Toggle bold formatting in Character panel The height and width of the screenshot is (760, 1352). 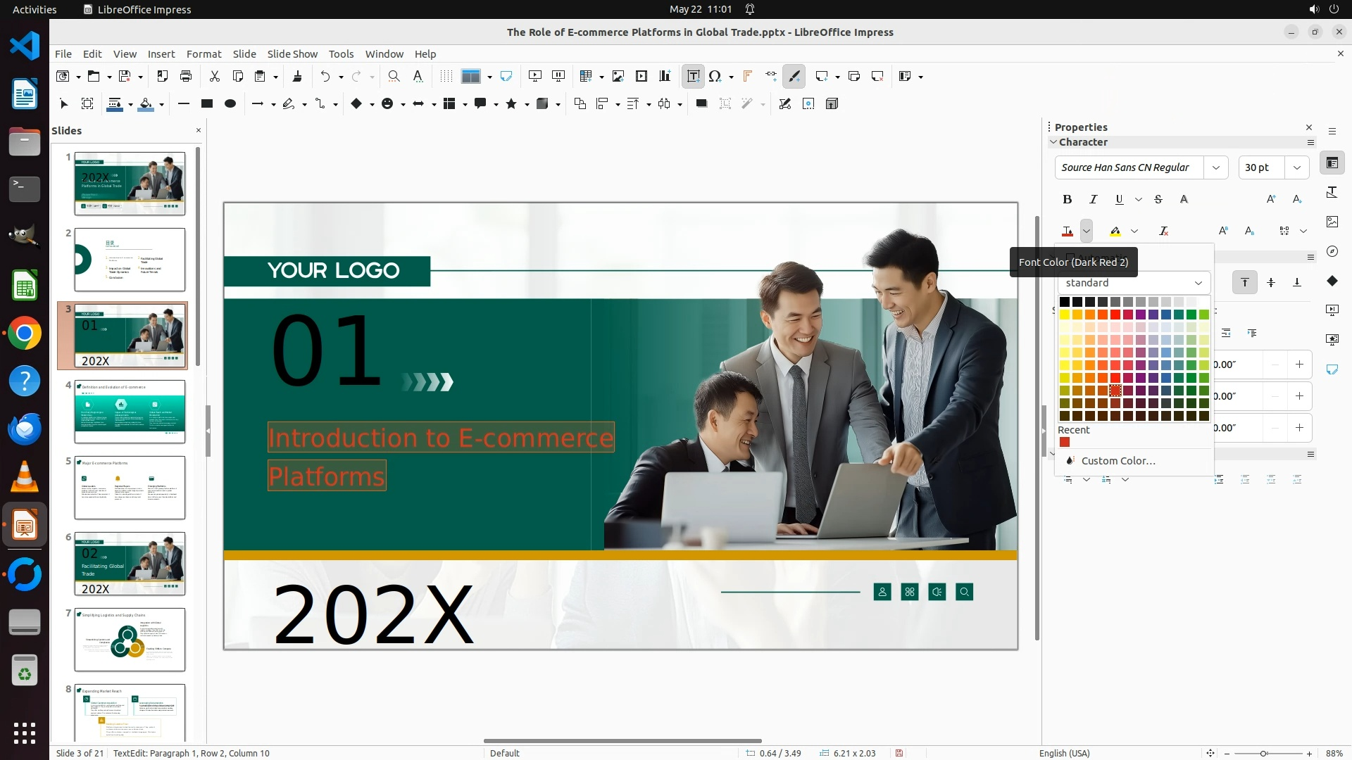click(x=1068, y=200)
